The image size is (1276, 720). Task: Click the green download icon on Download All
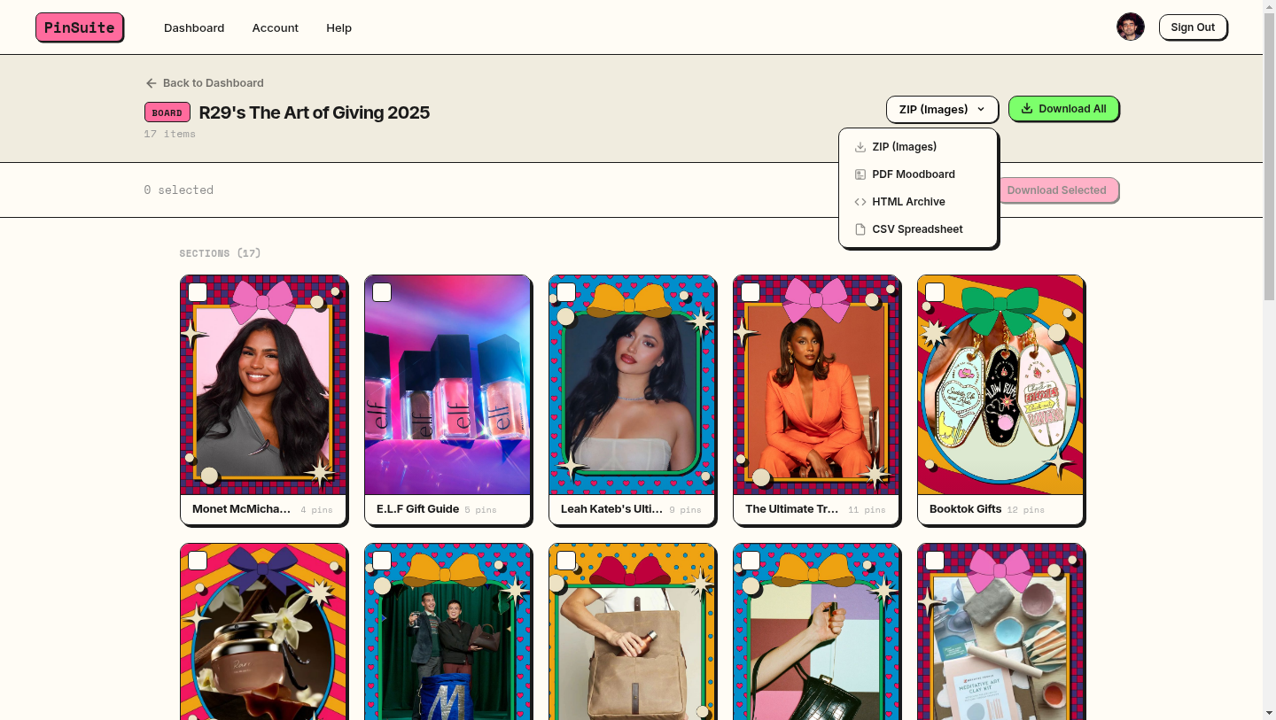pos(1027,108)
